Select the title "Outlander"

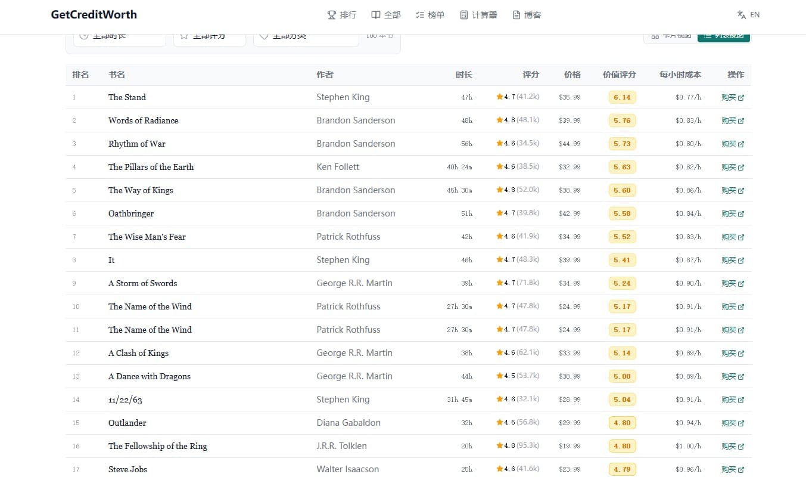pos(127,423)
